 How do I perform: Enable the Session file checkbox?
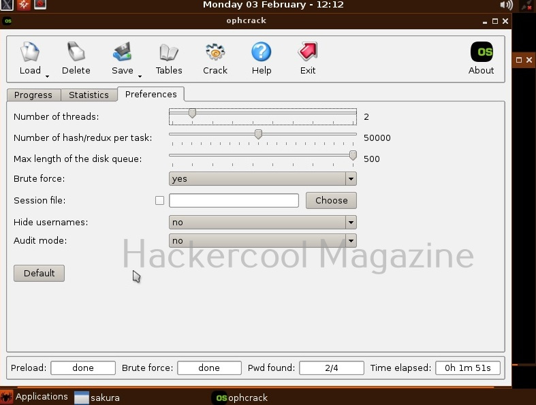click(x=159, y=200)
